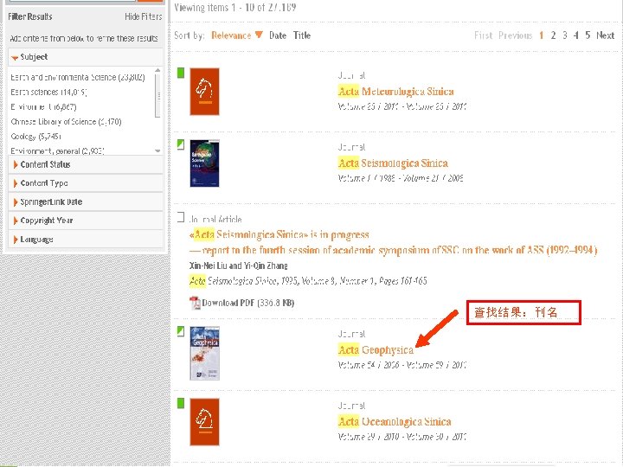623x467 pixels.
Task: Filter by Environment, general subject
Action: (57, 150)
